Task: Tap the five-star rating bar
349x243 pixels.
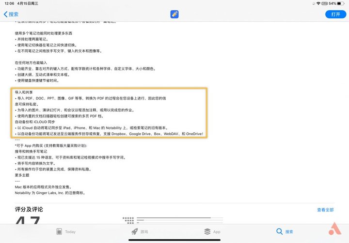Action: click(180, 218)
